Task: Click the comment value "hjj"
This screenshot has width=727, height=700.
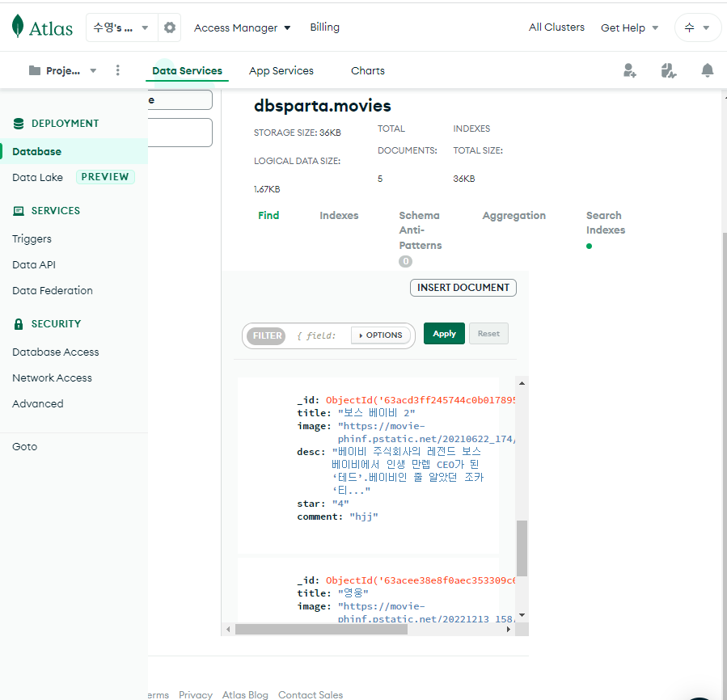Action: pos(364,517)
